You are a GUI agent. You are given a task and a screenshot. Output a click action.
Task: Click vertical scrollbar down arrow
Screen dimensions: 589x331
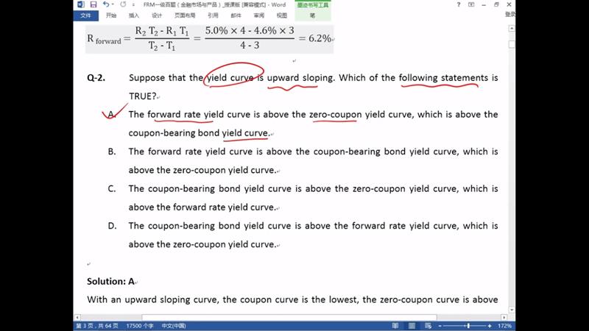[512, 310]
